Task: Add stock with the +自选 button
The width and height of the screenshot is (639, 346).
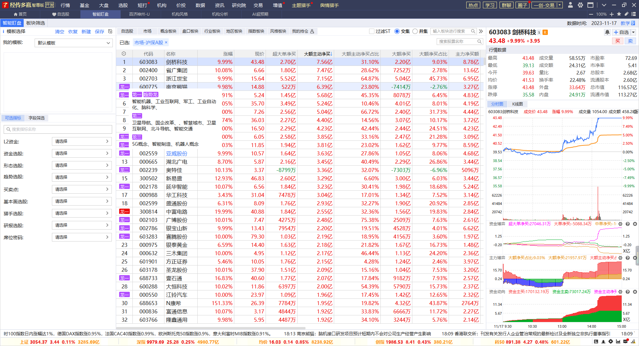Action: (621, 32)
